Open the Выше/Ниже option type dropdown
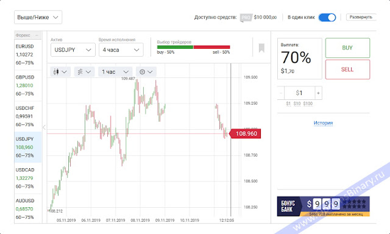Screen dimensions: 390x234 38,17
